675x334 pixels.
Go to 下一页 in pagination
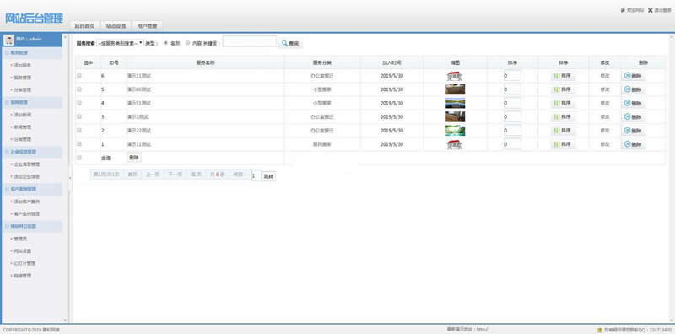[x=175, y=175]
